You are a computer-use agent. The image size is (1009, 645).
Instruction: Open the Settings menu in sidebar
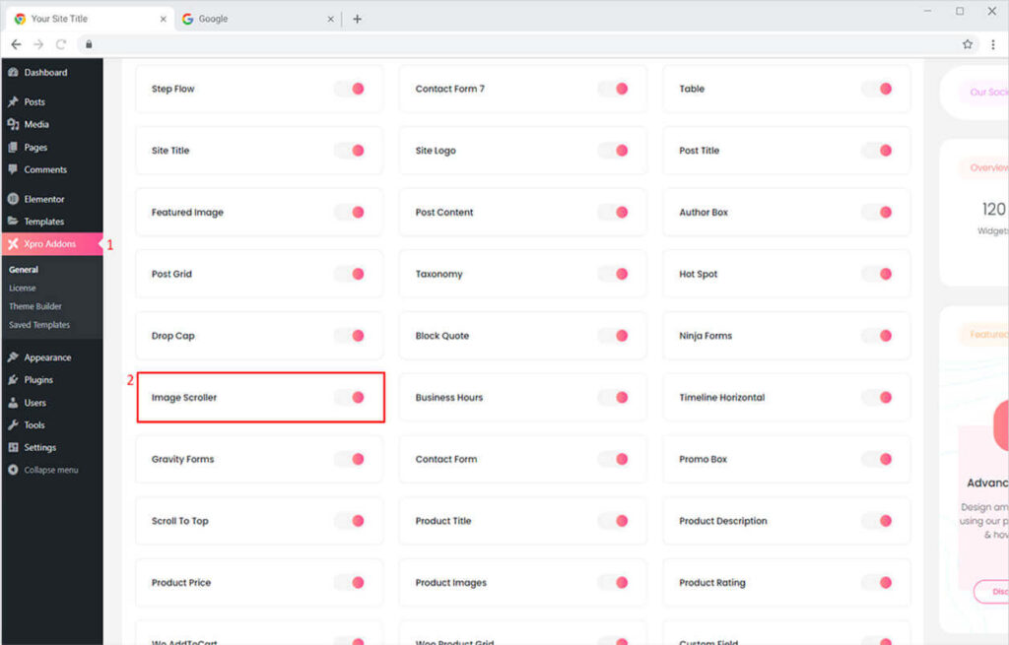tap(39, 447)
